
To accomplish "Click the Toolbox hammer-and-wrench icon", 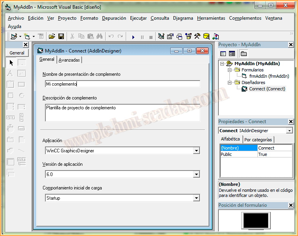I will pyautogui.click(x=197, y=37).
